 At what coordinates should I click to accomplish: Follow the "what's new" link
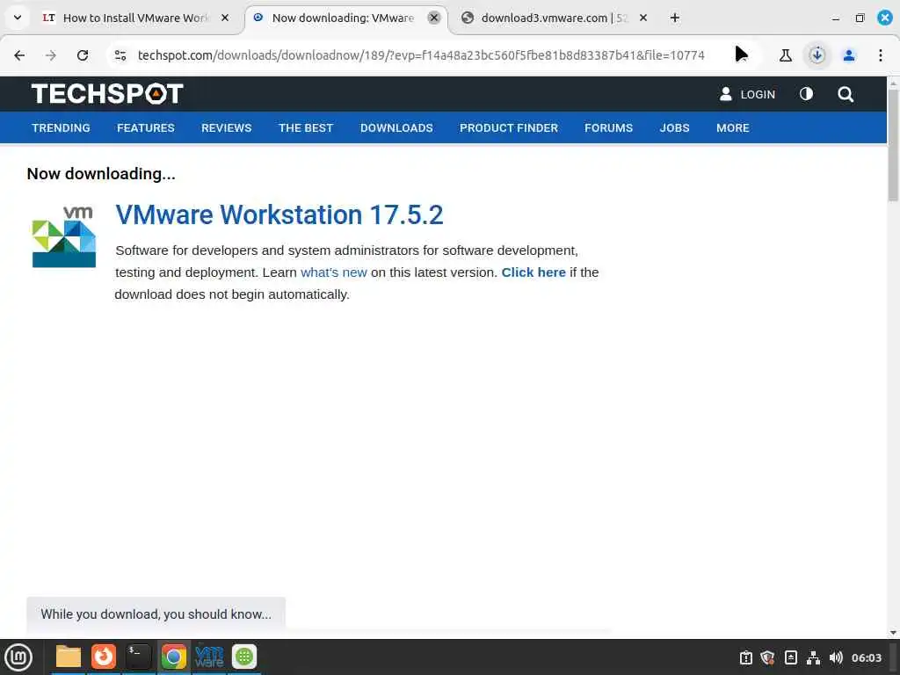[333, 272]
